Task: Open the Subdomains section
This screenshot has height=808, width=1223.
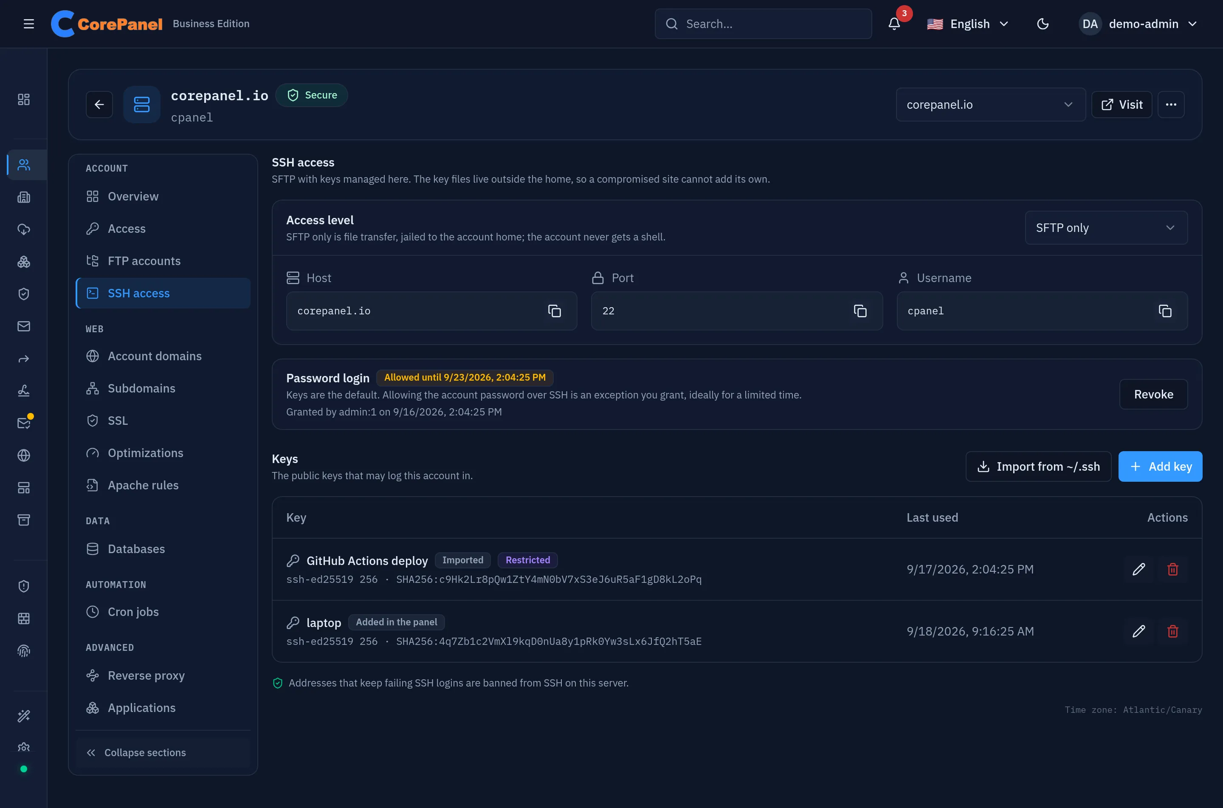Action: 163,389
